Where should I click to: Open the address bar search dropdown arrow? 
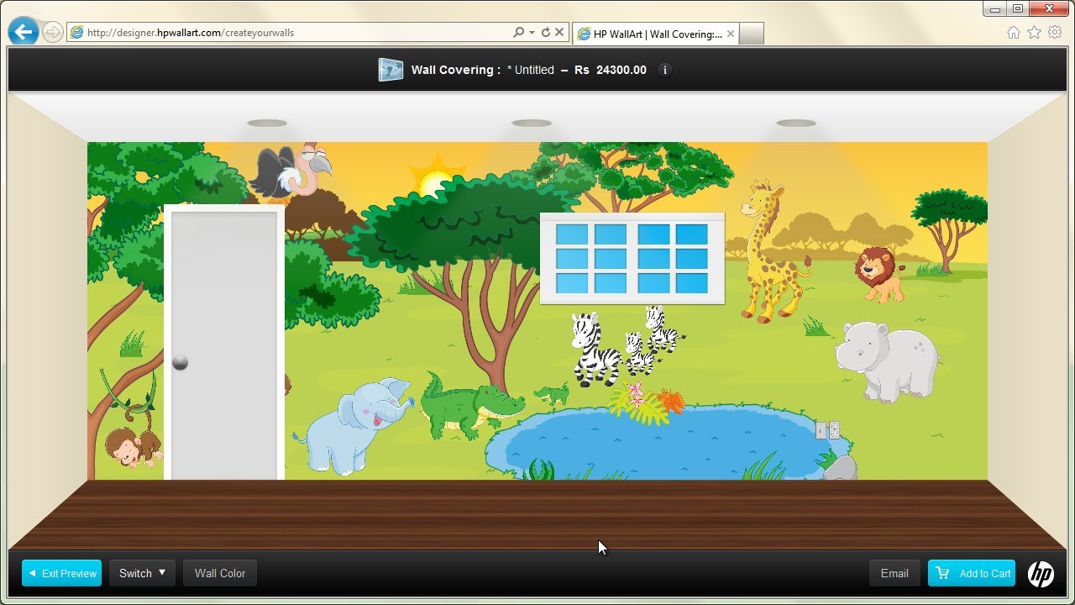pyautogui.click(x=532, y=33)
